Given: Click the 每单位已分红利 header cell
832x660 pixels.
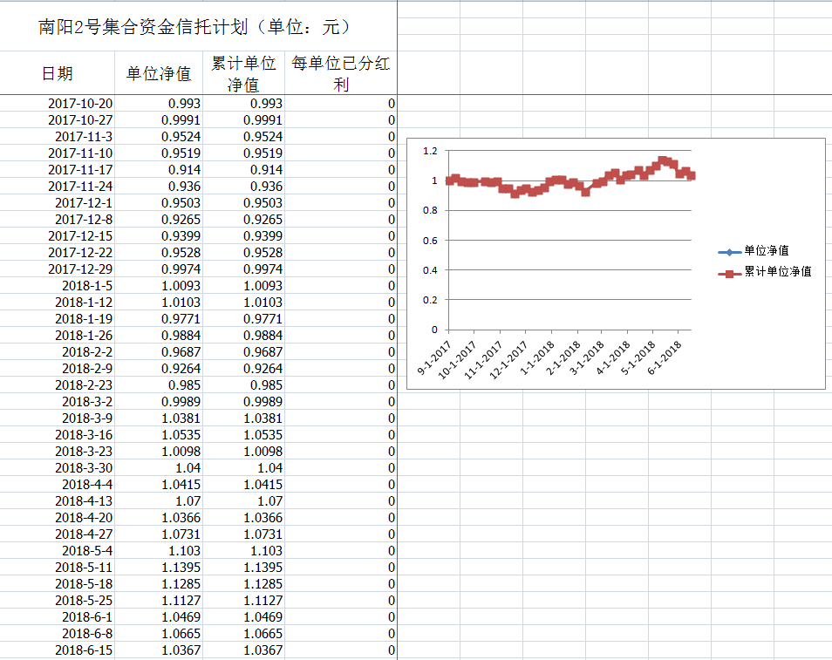Looking at the screenshot, I should 341,73.
